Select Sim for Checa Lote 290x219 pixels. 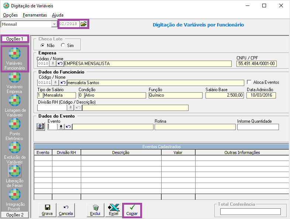pyautogui.click(x=63, y=45)
